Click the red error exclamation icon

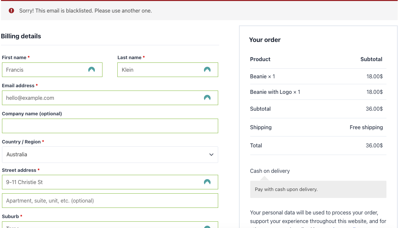click(12, 11)
